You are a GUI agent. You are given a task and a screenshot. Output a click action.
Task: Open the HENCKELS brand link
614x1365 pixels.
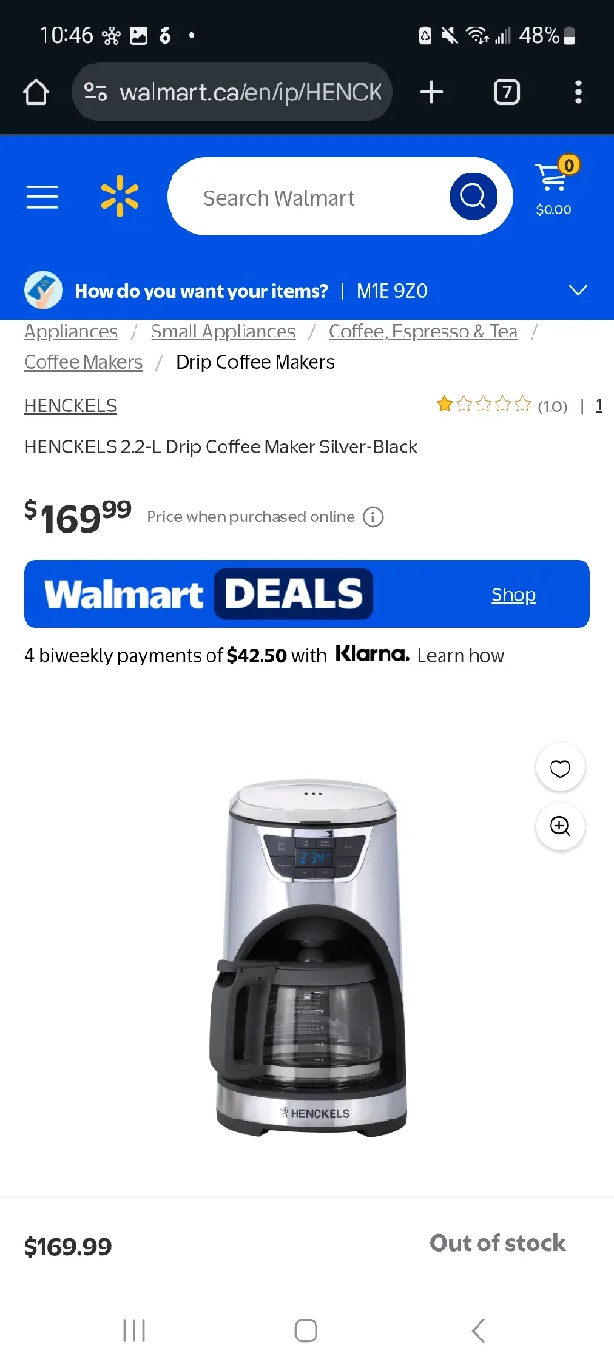(70, 406)
